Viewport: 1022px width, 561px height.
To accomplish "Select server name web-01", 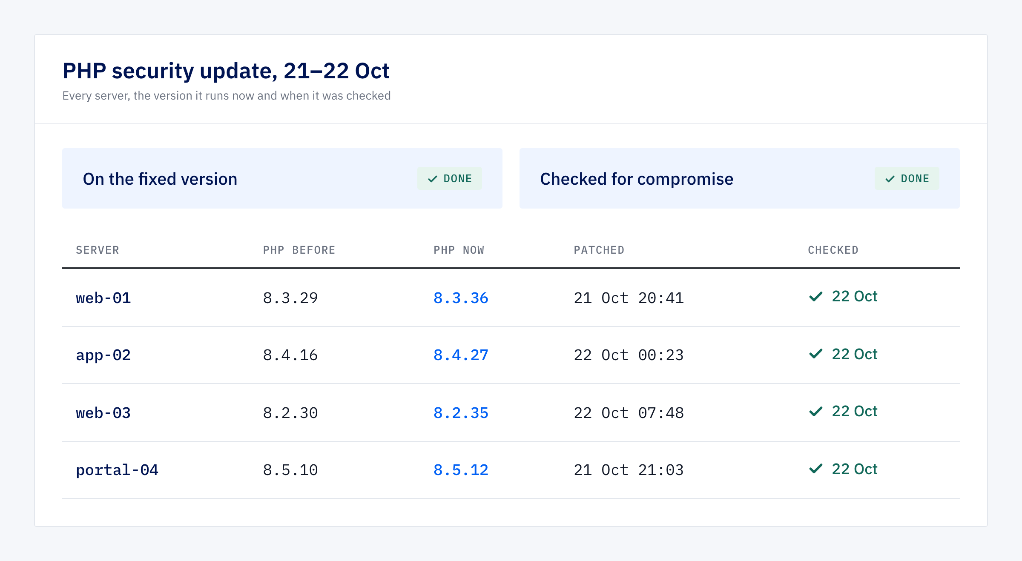I will pyautogui.click(x=103, y=298).
